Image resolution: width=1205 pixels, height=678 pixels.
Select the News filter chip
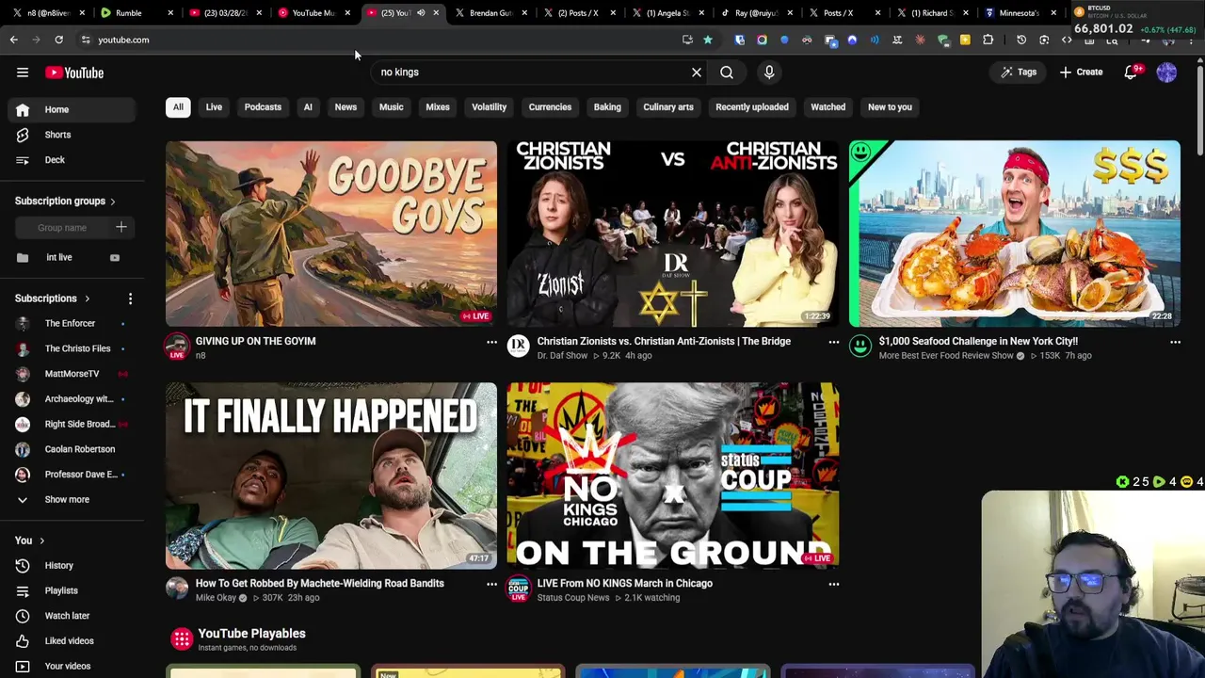click(x=345, y=107)
